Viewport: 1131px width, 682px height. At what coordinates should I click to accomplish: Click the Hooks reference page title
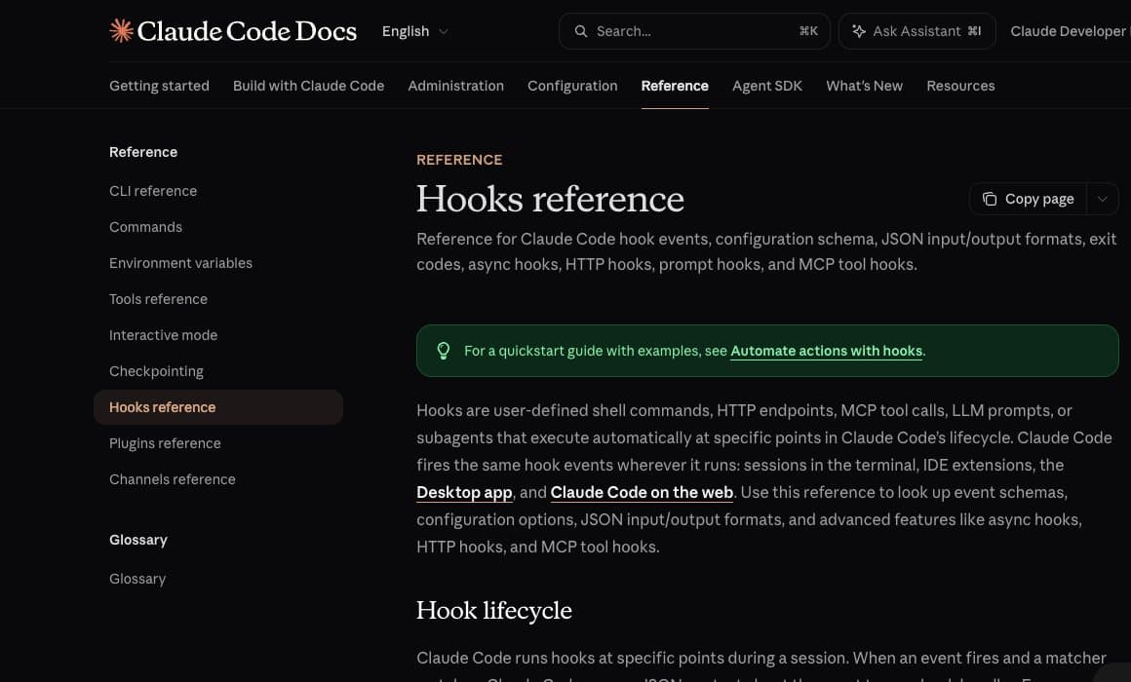550,199
